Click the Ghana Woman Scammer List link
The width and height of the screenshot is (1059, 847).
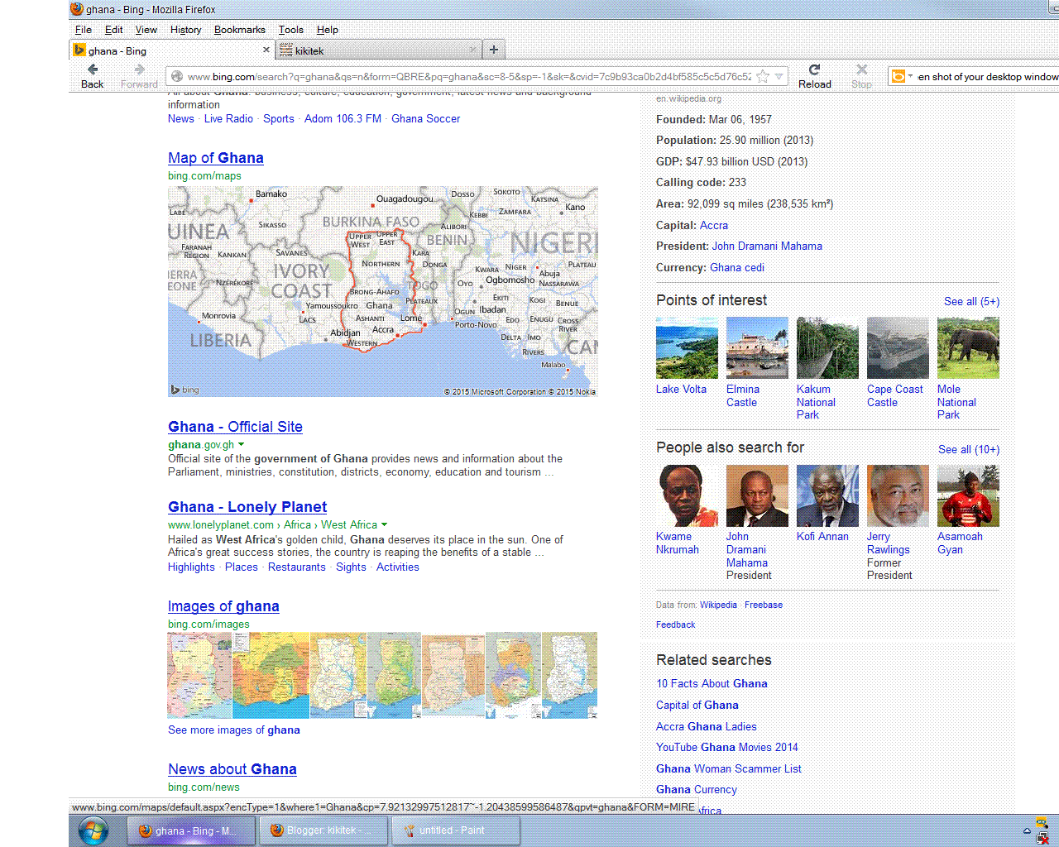coord(729,769)
